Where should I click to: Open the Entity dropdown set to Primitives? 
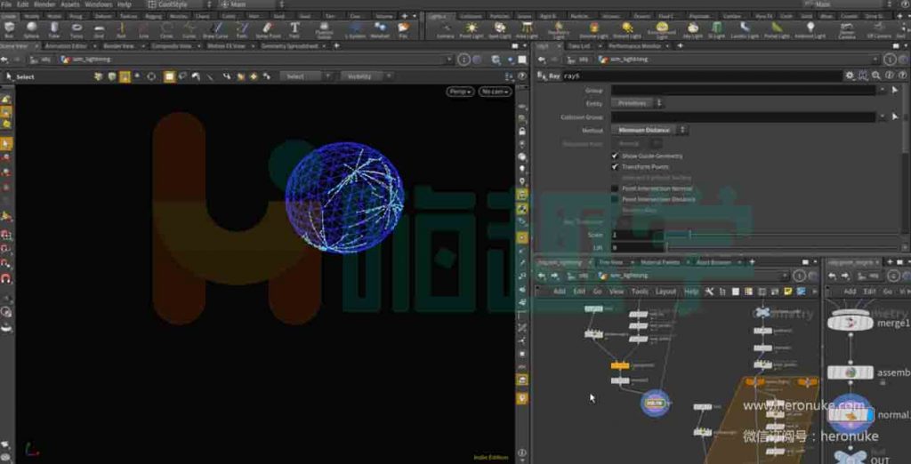pos(637,103)
